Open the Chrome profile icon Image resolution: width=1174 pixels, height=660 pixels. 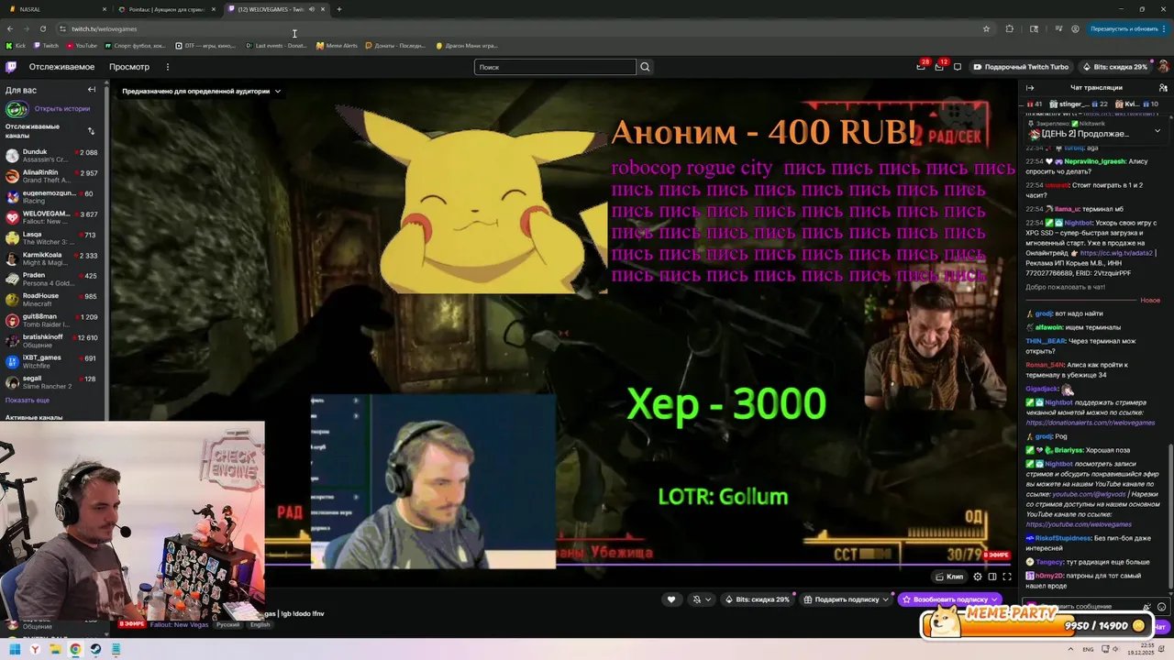(1075, 28)
